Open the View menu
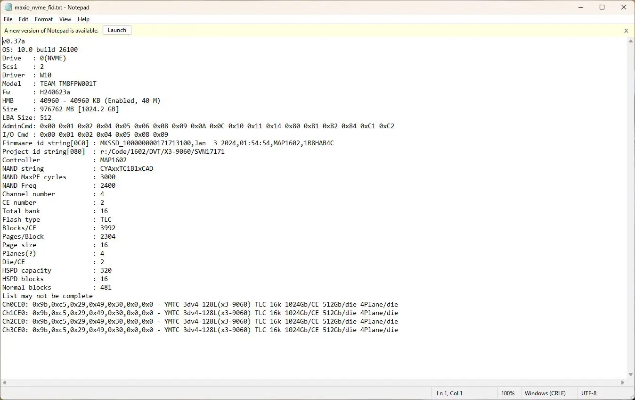Image resolution: width=635 pixels, height=400 pixels. pyautogui.click(x=65, y=19)
